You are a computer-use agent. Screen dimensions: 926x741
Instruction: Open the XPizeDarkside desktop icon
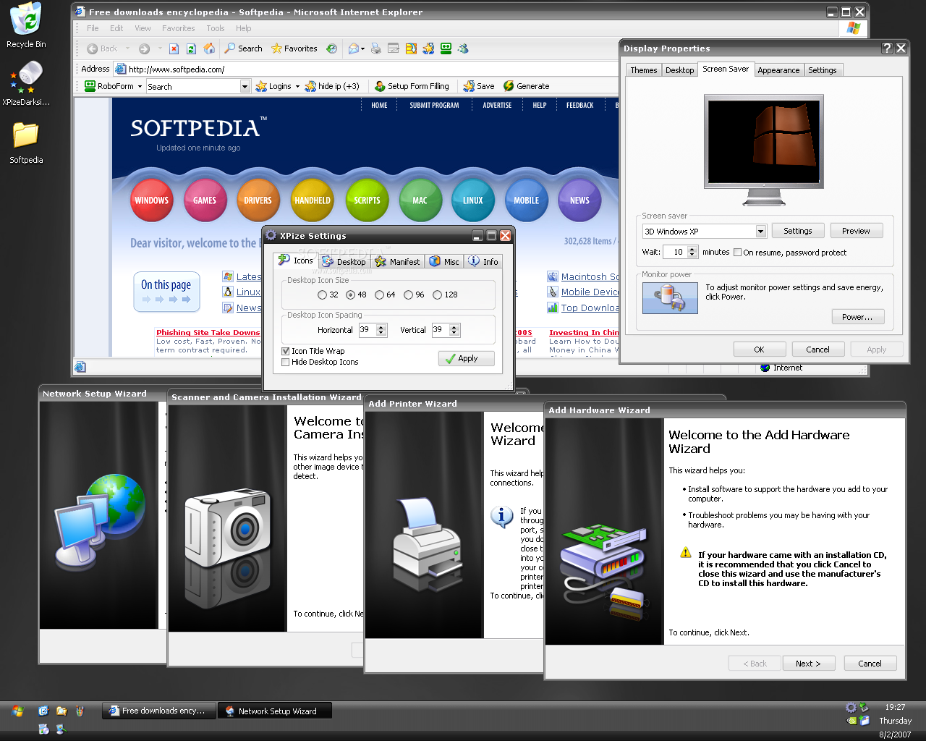(26, 83)
